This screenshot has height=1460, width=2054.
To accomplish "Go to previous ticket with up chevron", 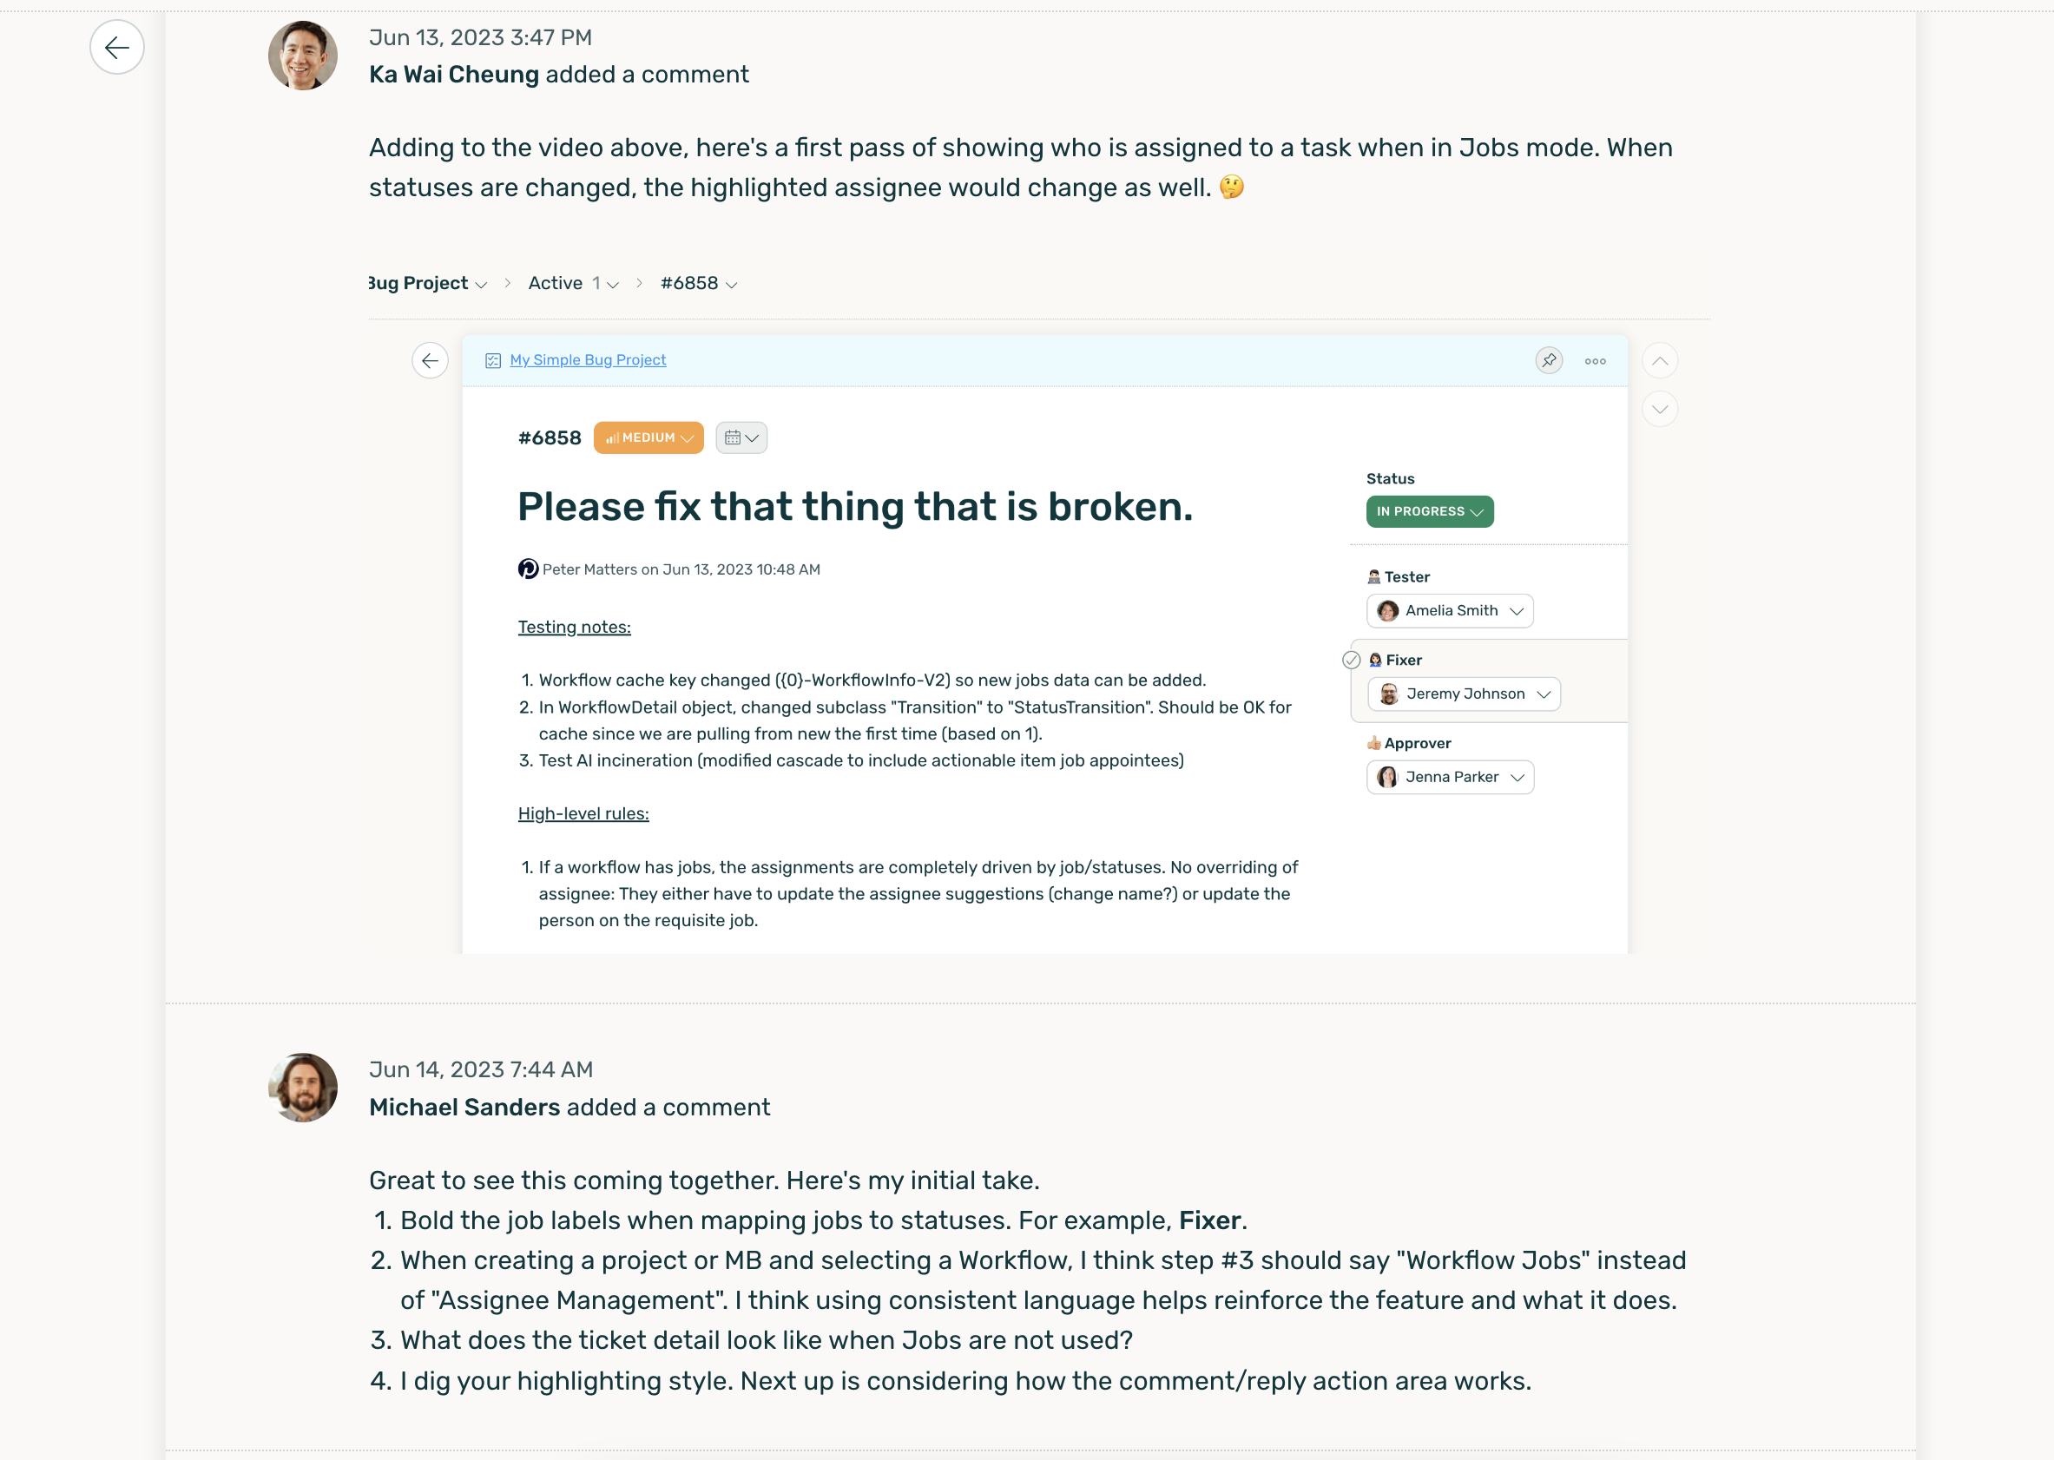I will point(1659,360).
